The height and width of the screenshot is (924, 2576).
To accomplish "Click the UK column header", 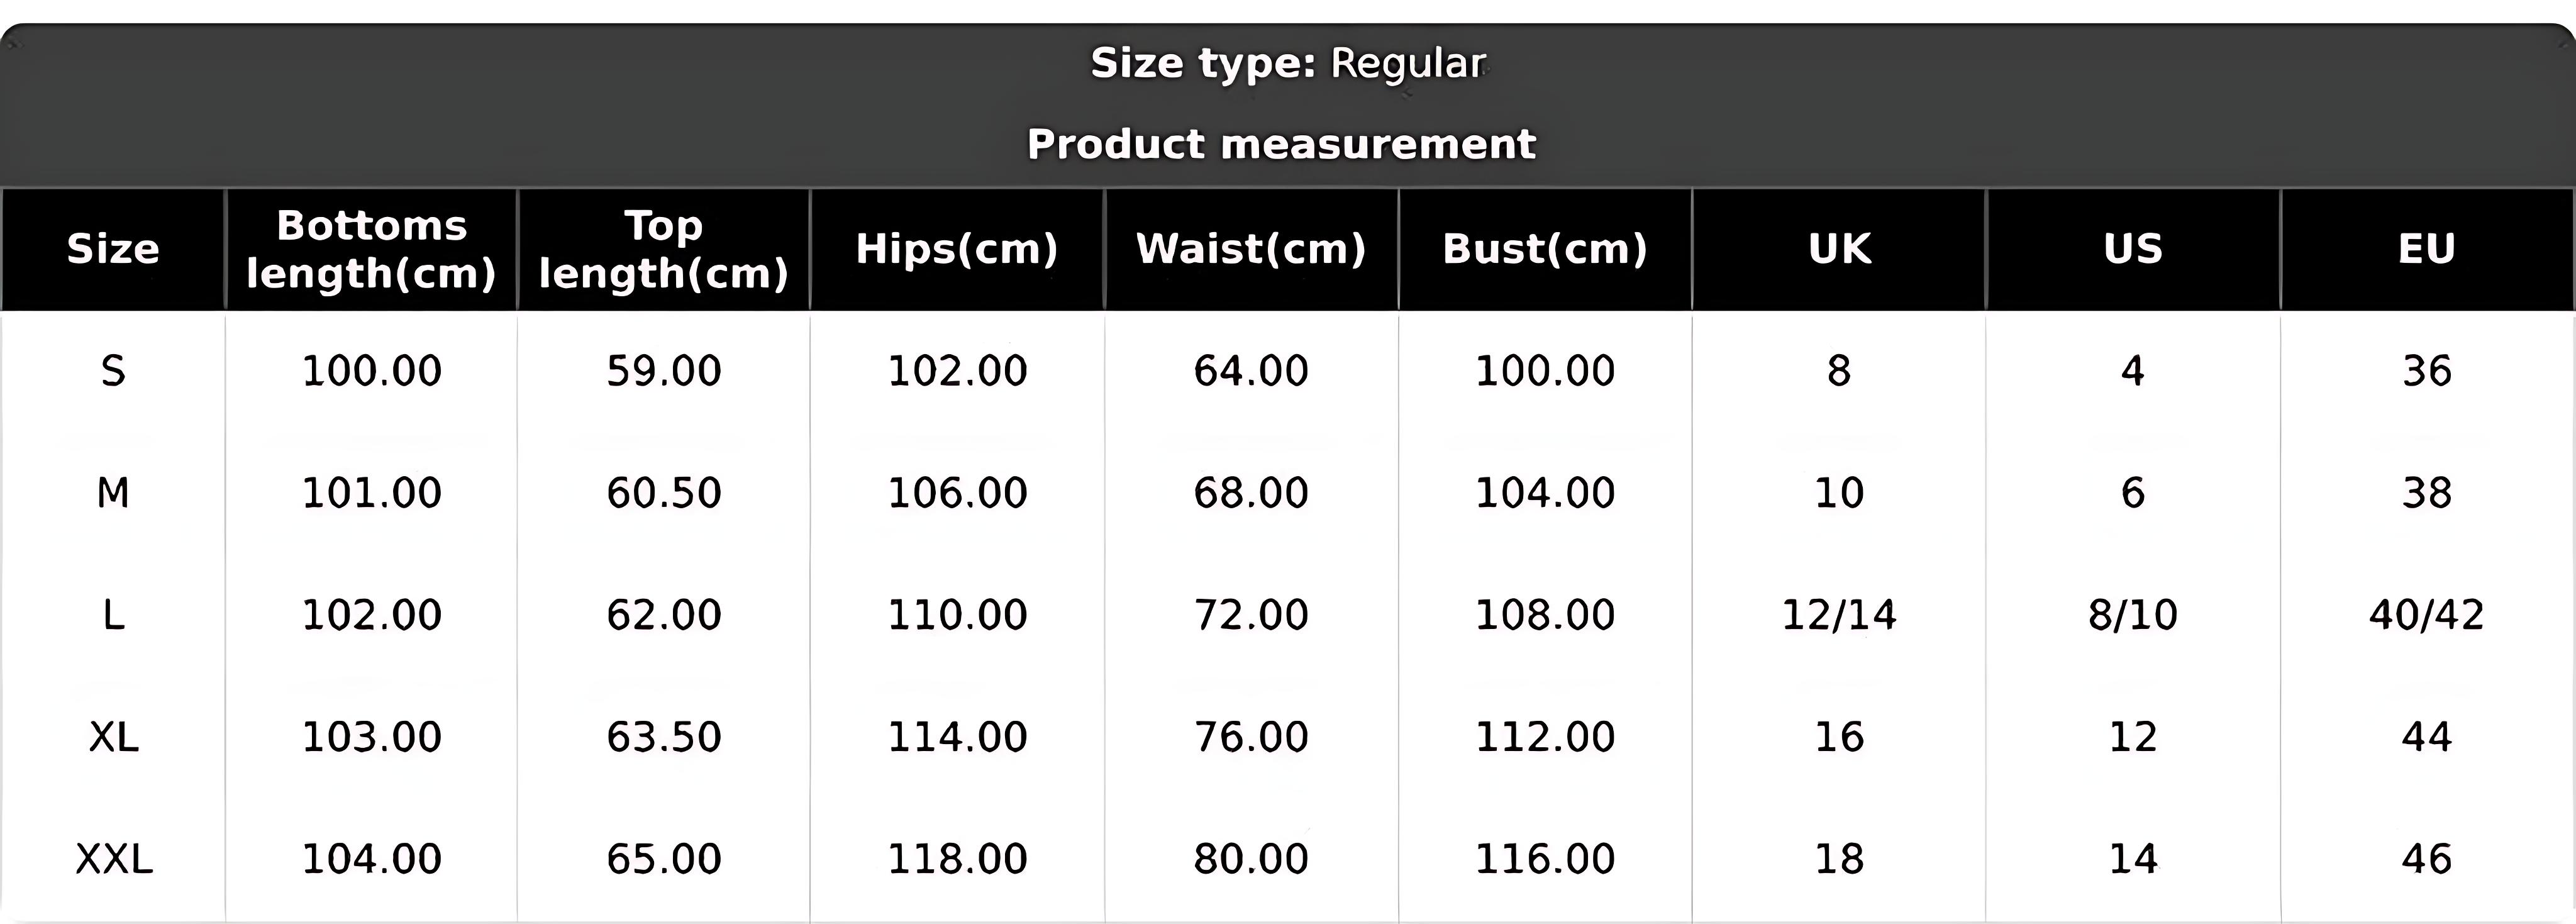I will 1839,249.
